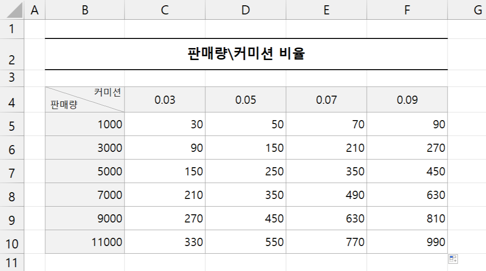This screenshot has width=486, height=271.
Task: Select row 8 header
Action: tap(12, 195)
